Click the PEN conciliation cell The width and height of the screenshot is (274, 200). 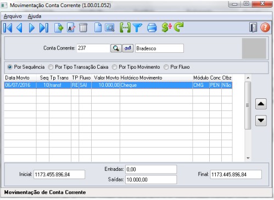coord(215,85)
